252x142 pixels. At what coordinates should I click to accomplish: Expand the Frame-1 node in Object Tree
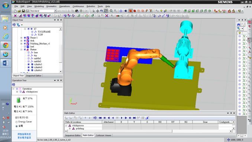[x=21, y=38]
